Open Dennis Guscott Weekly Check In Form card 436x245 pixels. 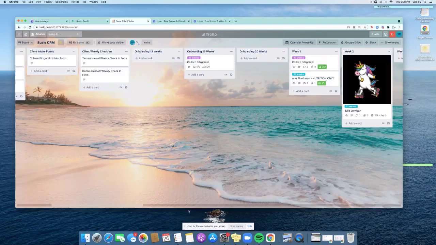click(104, 76)
